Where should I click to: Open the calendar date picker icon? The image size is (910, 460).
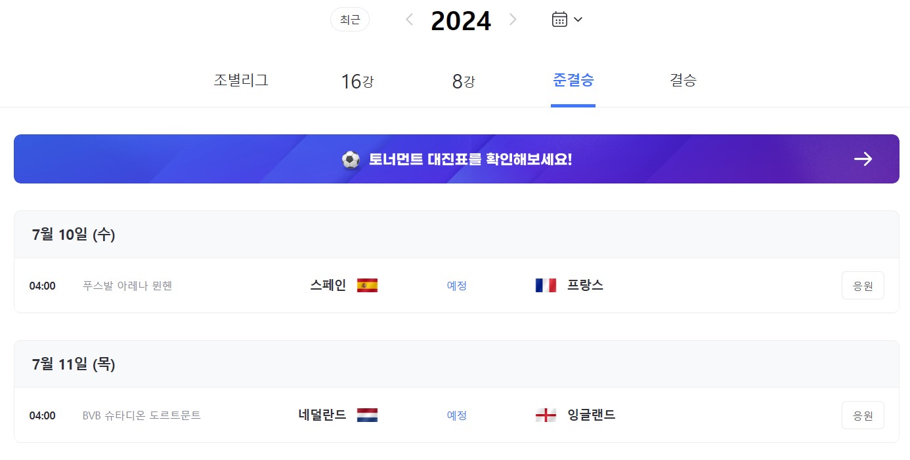click(559, 19)
